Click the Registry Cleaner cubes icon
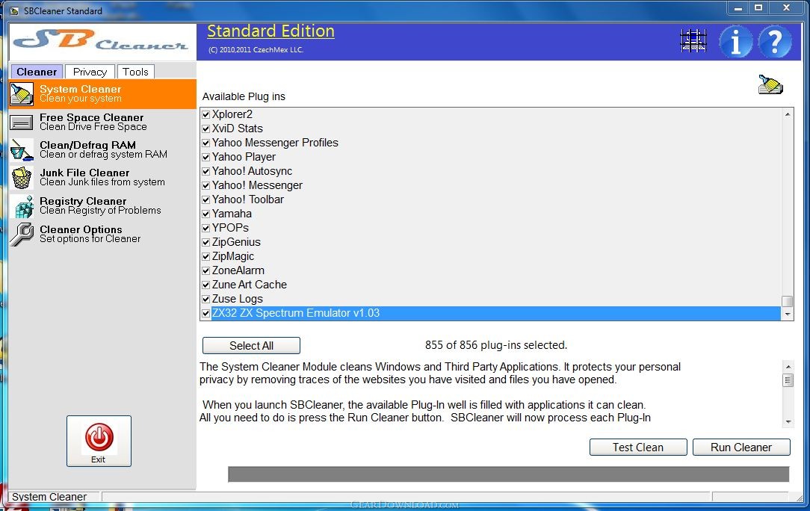Viewport: 810px width, 511px height. point(23,206)
